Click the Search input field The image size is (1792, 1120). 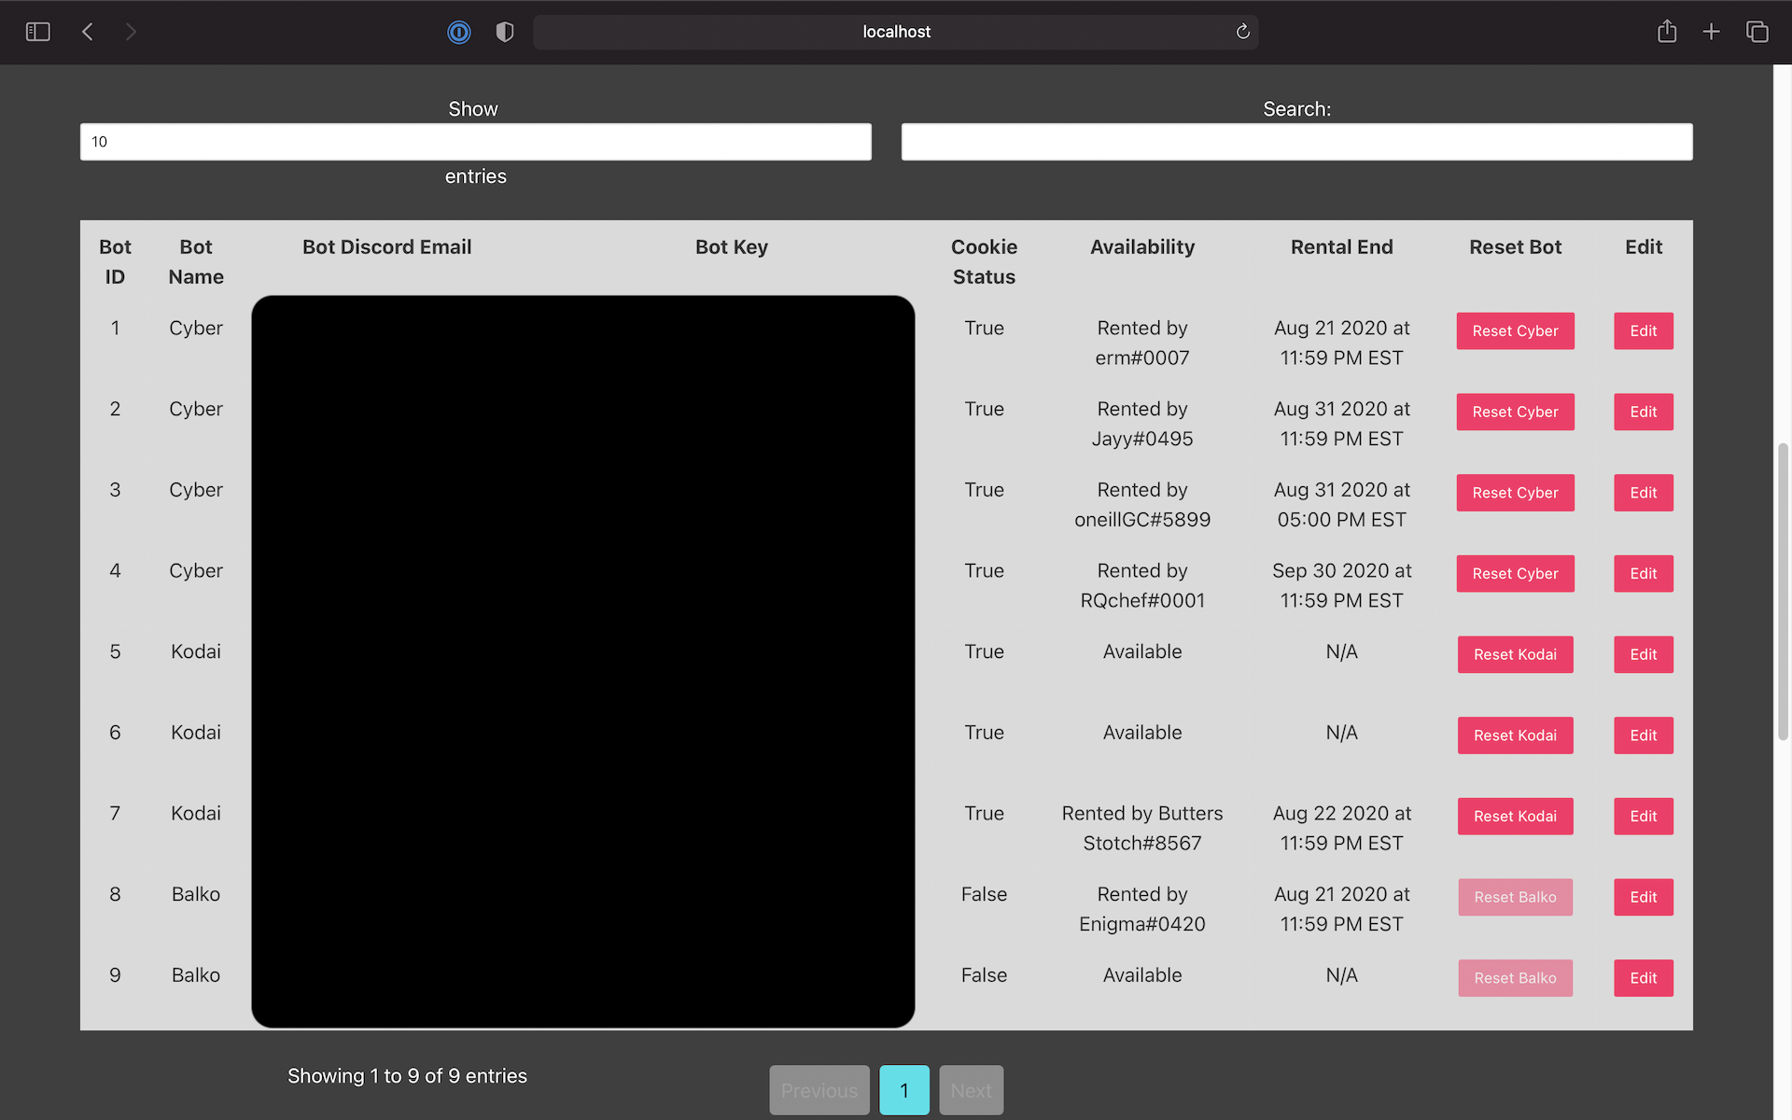[1296, 141]
